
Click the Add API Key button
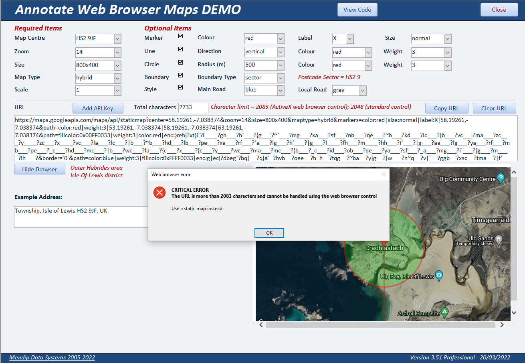pos(98,108)
